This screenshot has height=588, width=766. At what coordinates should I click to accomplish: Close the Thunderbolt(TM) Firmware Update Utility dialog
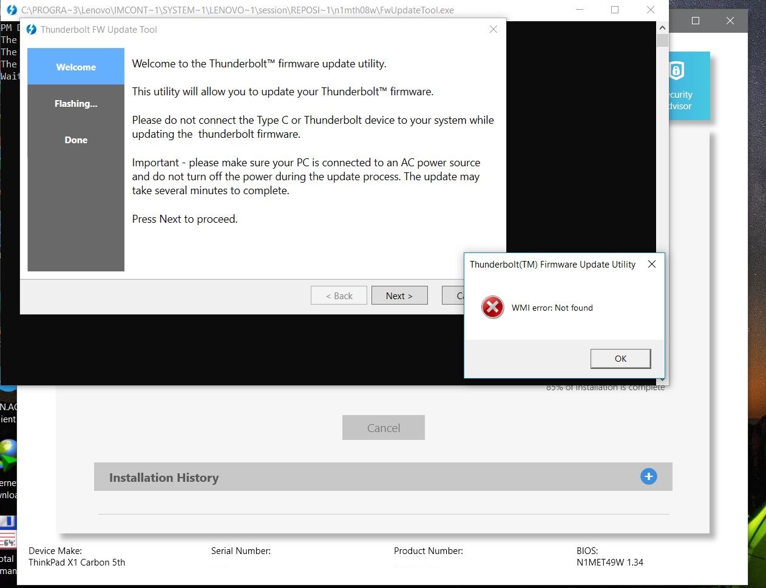[651, 264]
